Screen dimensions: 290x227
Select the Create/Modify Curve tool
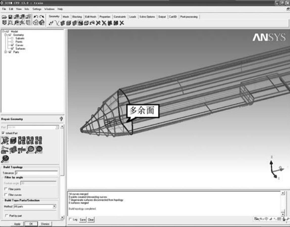[57, 23]
